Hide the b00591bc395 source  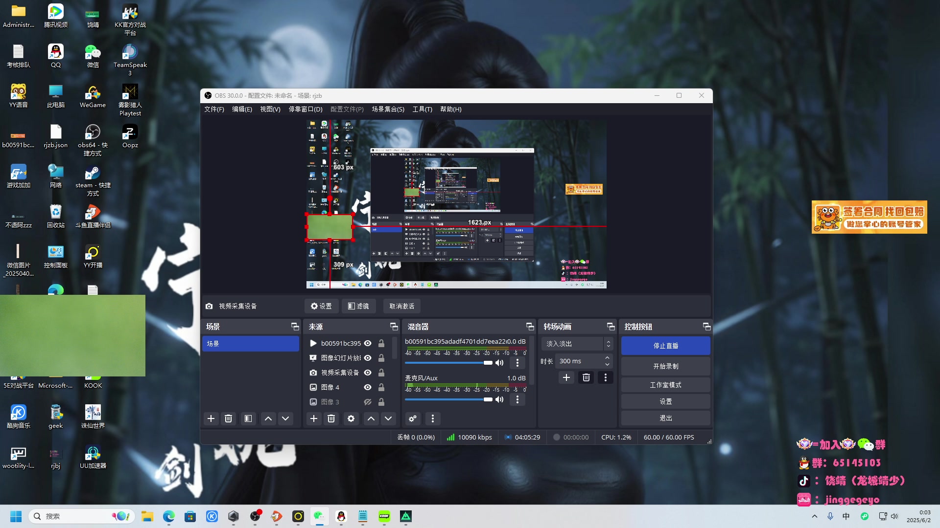(x=368, y=343)
